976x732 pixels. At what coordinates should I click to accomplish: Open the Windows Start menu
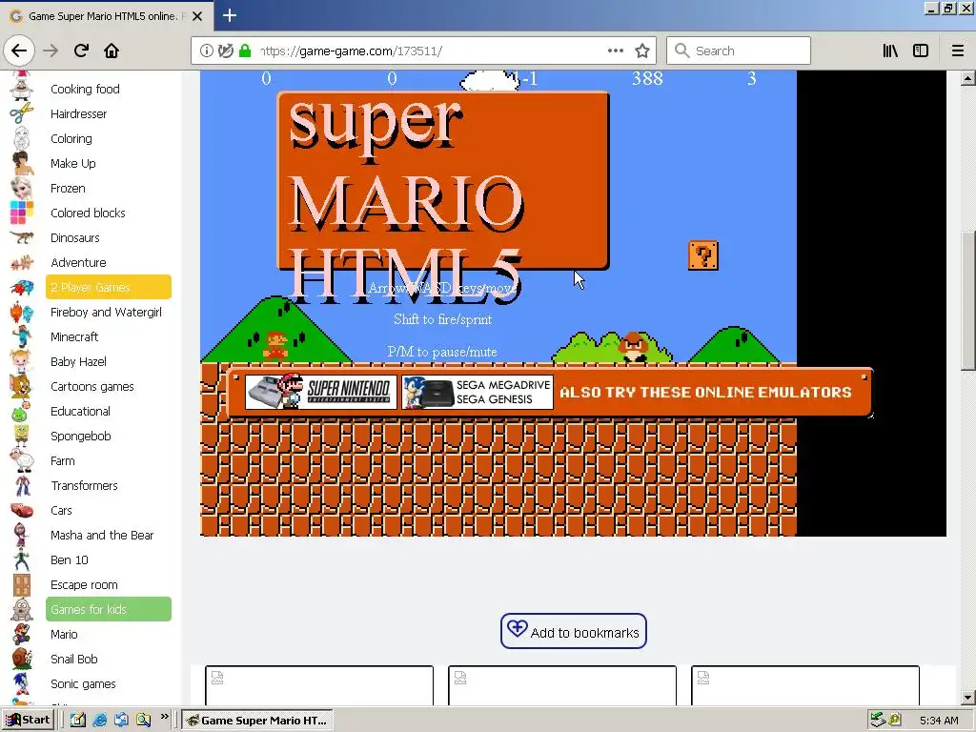tap(28, 721)
